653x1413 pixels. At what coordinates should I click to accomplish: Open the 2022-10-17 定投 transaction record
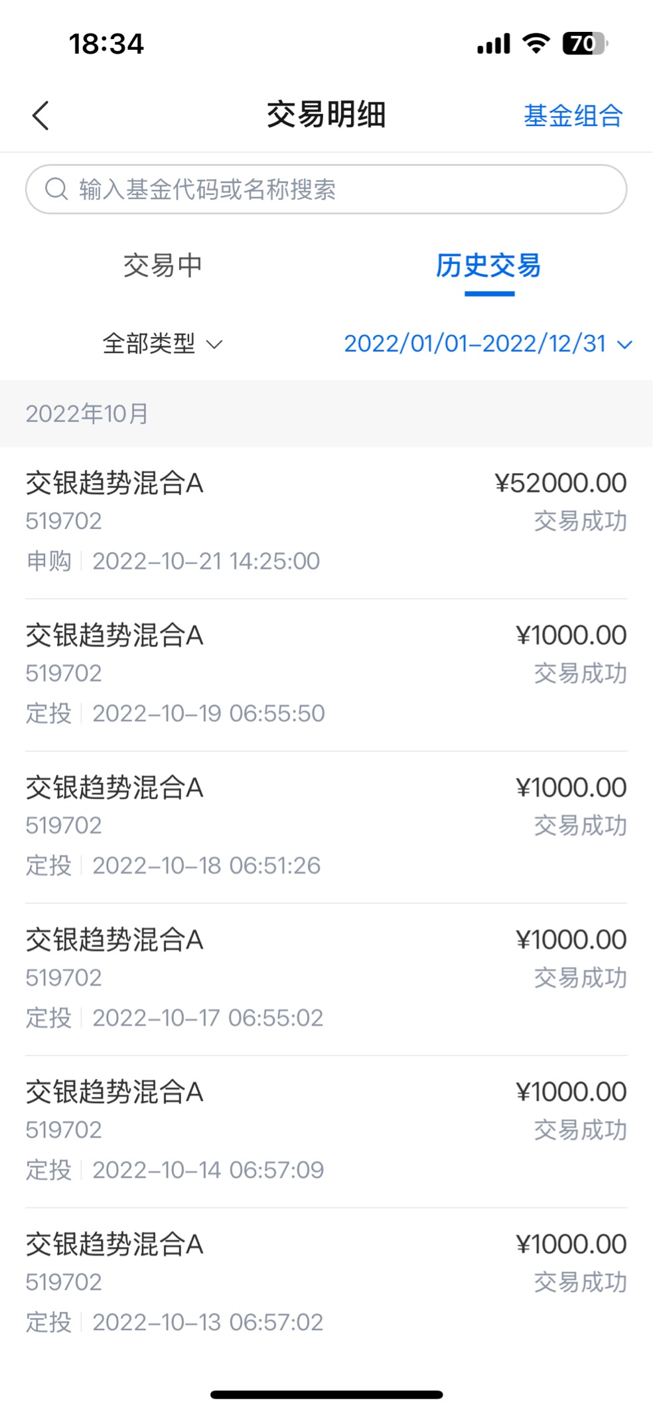pyautogui.click(x=326, y=979)
